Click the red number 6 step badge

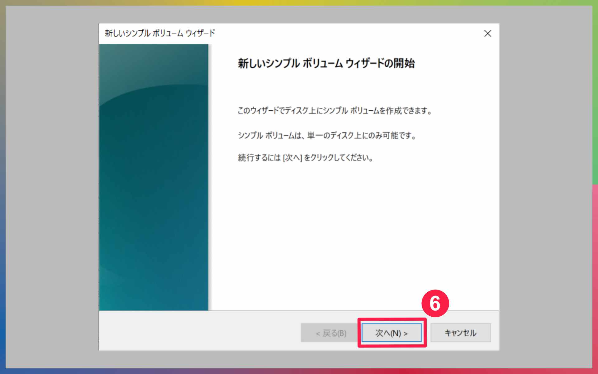tap(435, 303)
